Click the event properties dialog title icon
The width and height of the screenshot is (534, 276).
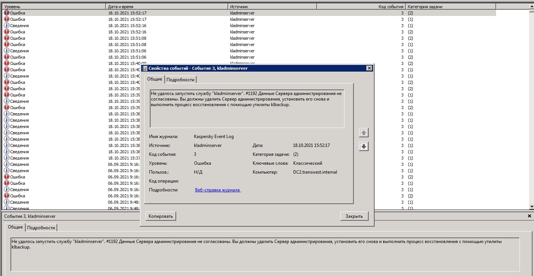click(145, 68)
